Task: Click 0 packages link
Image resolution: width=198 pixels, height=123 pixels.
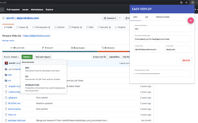Action: [78, 48]
